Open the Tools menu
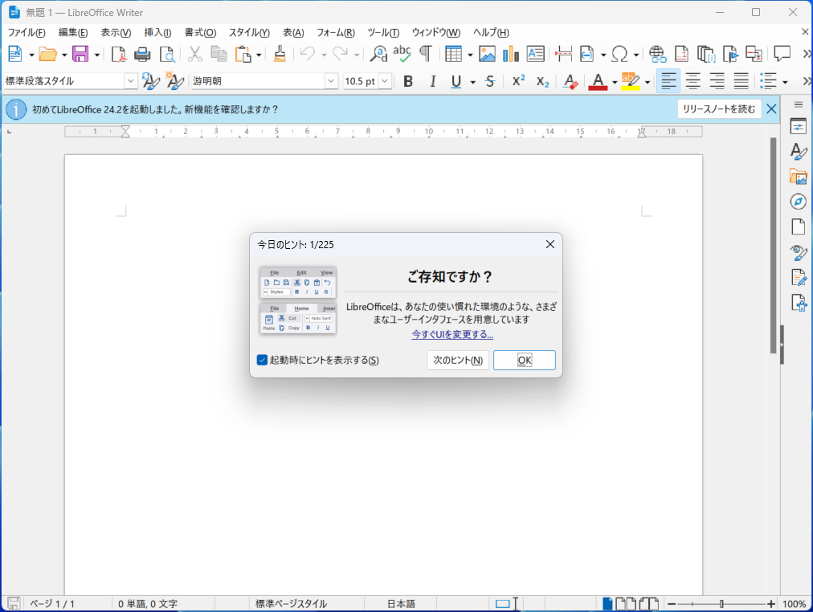The width and height of the screenshot is (813, 612). 383,33
